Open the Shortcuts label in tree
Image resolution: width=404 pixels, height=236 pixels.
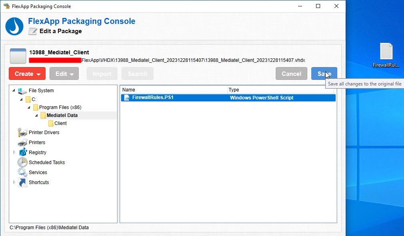tap(39, 182)
